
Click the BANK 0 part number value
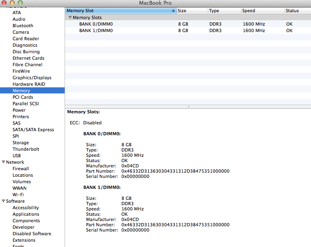coord(175,171)
